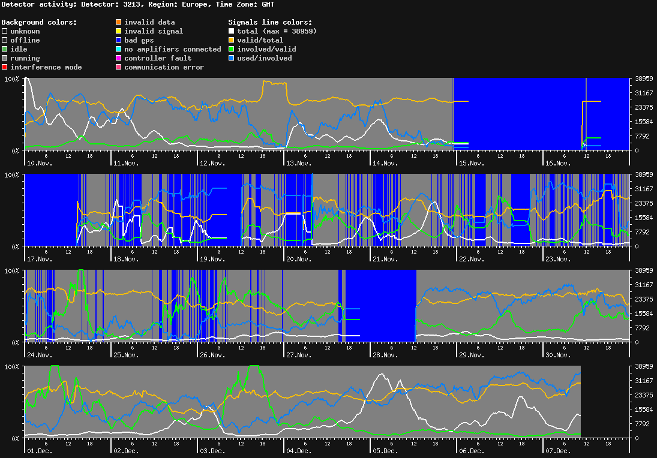Screen dimensions: 657x458
Task: Click the '15.Nov' date label
Action: click(x=471, y=162)
